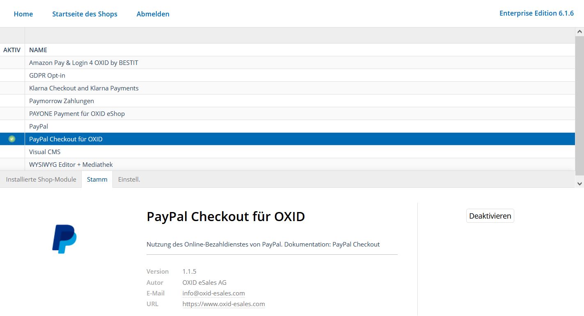Select PAYONE Payment für OXID eShop
Viewport: 584px width, 316px height.
point(77,113)
